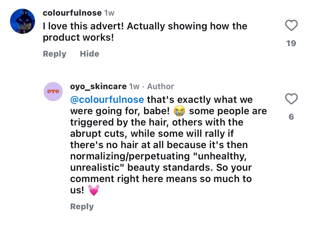Open the oyo_skincare OYO logo avatar
The height and width of the screenshot is (227, 314).
click(53, 91)
